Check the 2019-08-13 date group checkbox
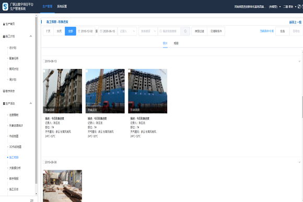 click(43, 61)
